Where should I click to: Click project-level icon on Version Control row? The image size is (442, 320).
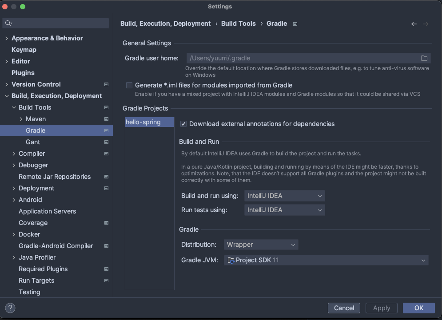pos(106,84)
